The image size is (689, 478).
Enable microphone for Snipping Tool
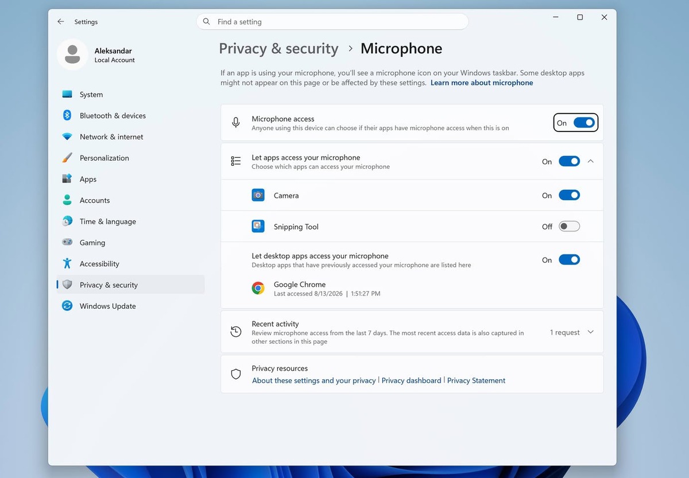pyautogui.click(x=570, y=226)
